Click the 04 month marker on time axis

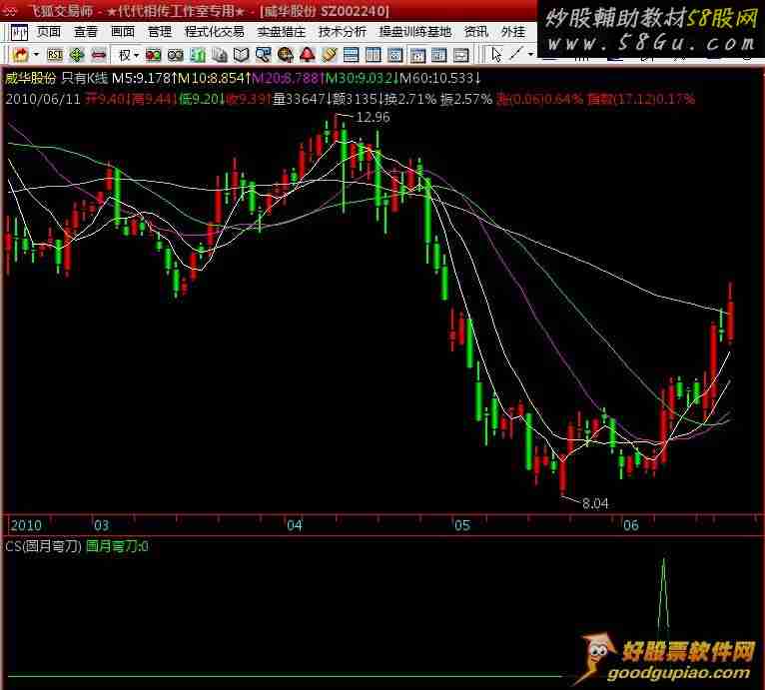pos(294,524)
